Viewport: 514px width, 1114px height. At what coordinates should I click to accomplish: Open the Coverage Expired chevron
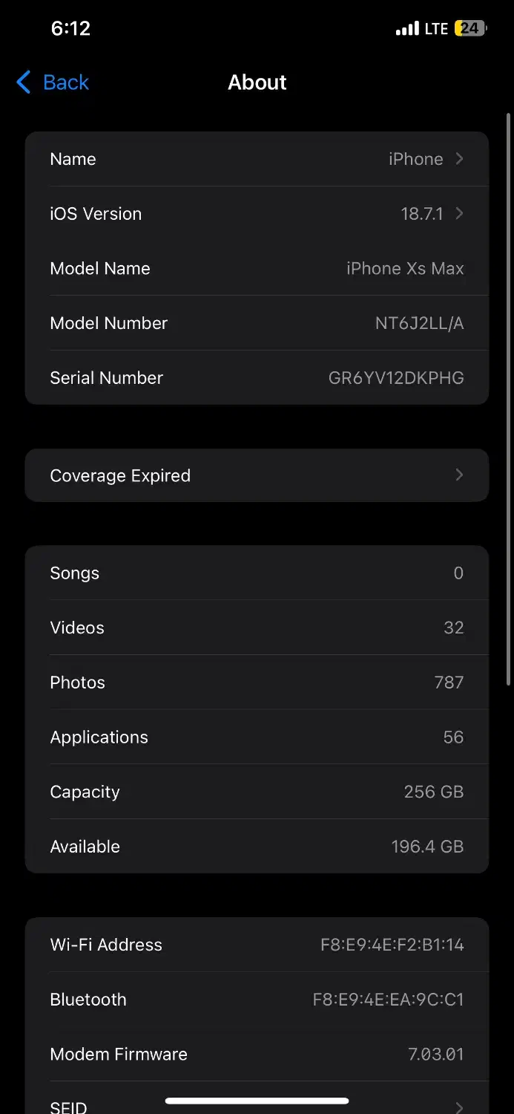pyautogui.click(x=460, y=475)
